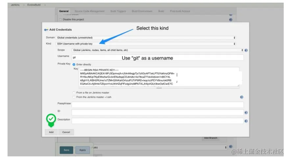Click in the Description input field
The width and height of the screenshot is (286, 157).
157,121
